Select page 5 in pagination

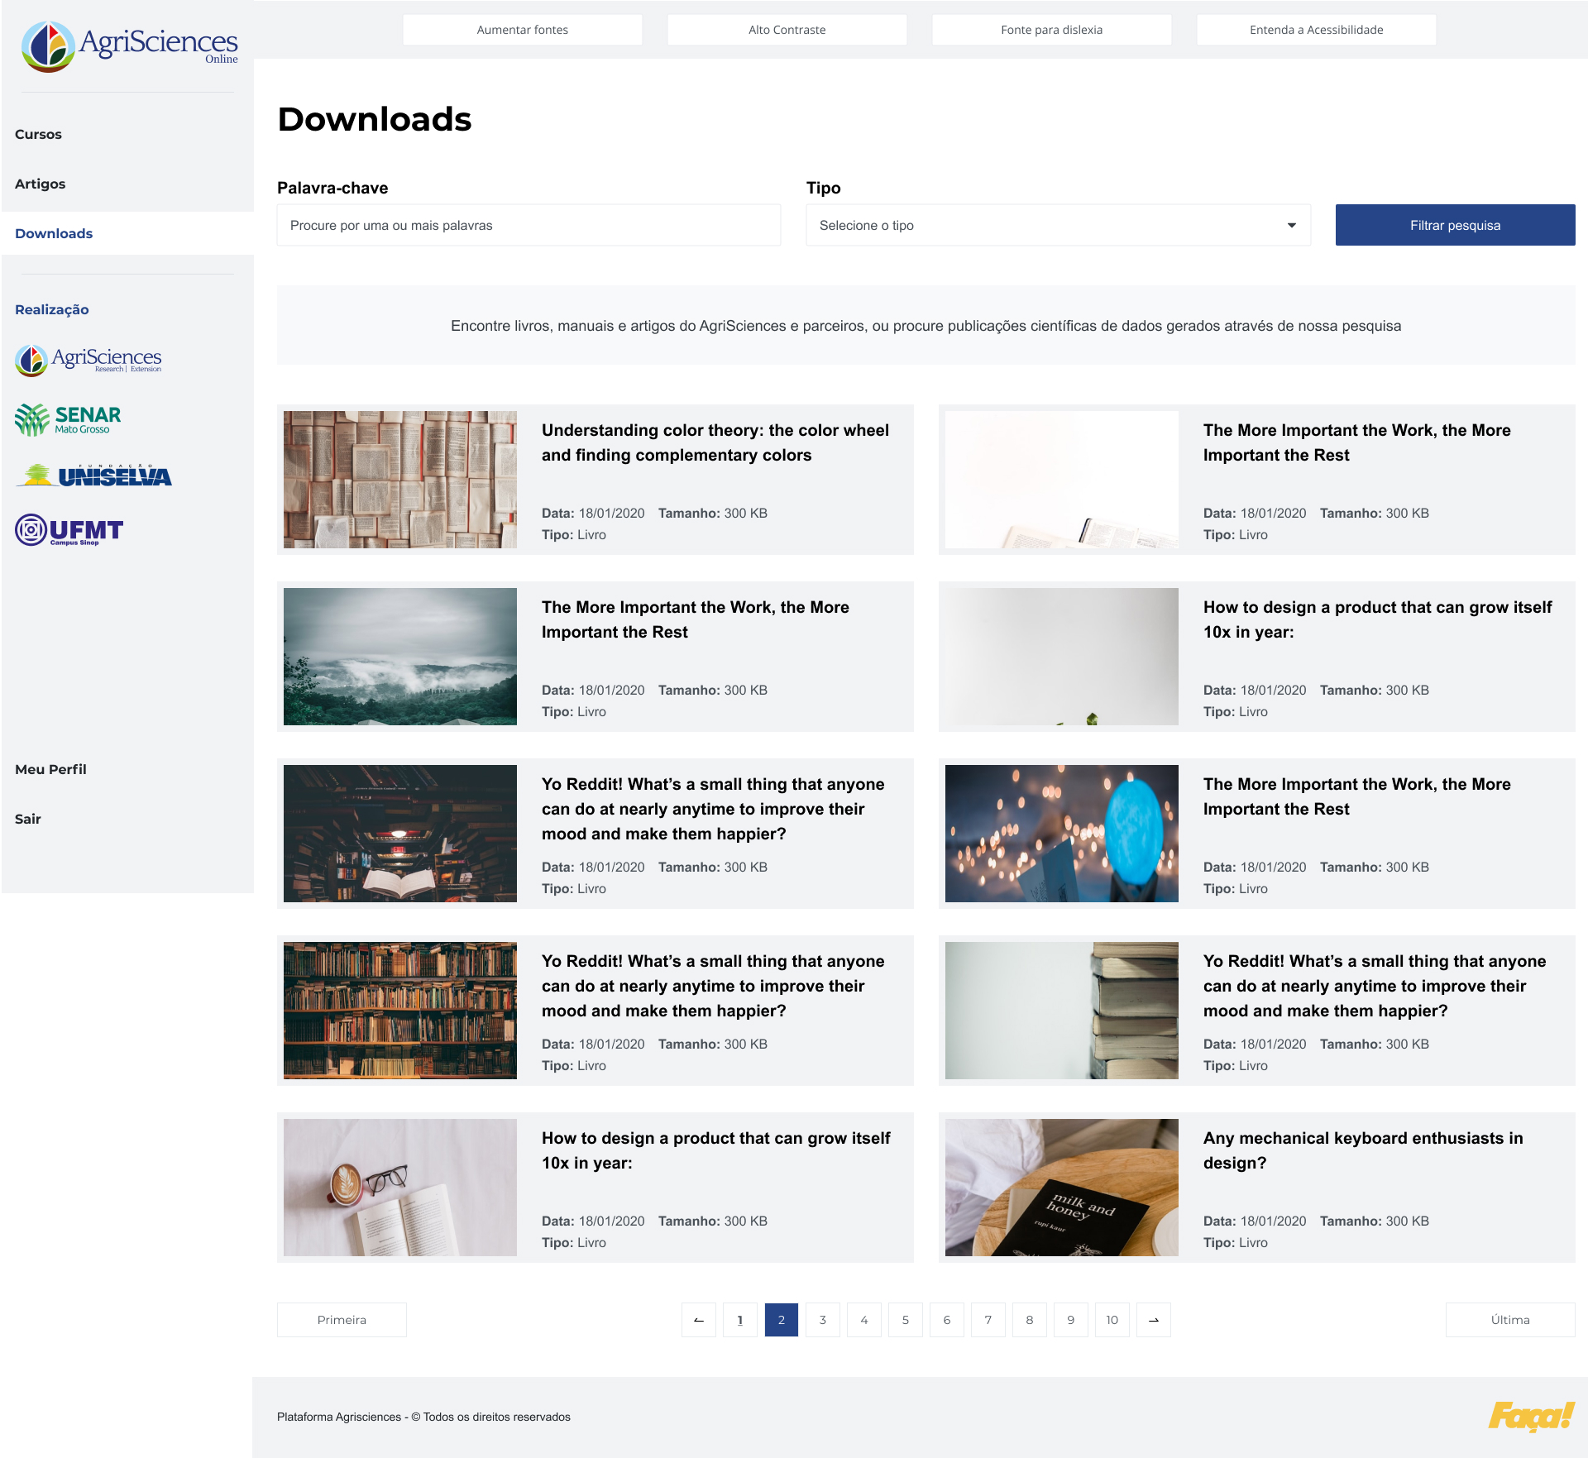pyautogui.click(x=905, y=1320)
